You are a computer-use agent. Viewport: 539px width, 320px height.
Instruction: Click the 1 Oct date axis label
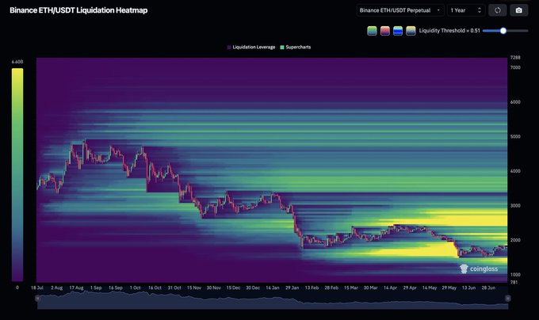tap(135, 288)
